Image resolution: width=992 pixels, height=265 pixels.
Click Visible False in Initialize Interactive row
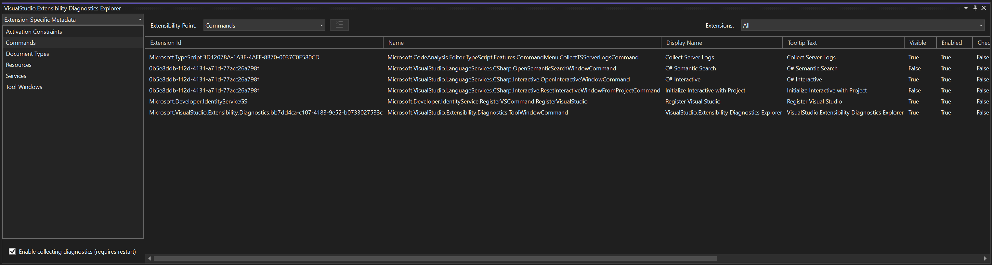coord(915,90)
